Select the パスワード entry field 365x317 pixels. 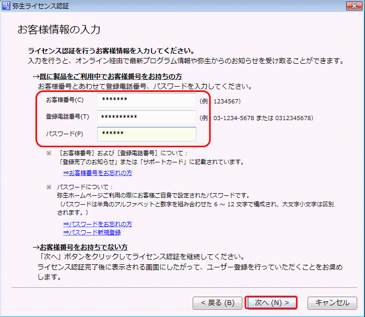pos(146,134)
